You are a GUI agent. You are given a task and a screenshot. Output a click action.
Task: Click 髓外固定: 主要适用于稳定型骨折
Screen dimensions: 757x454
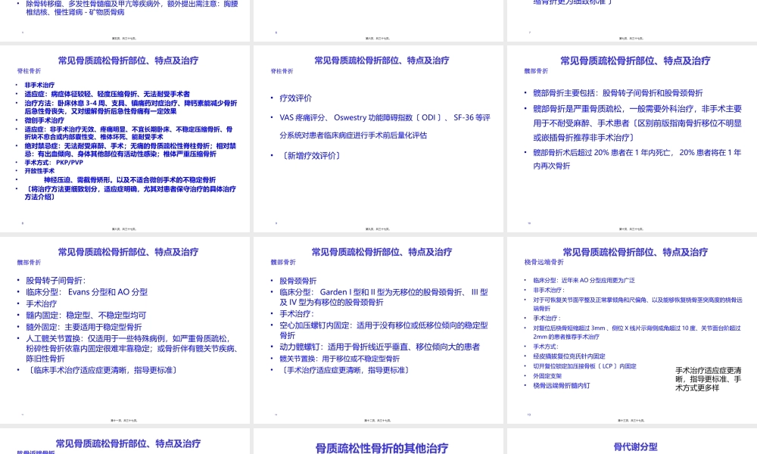coord(84,327)
